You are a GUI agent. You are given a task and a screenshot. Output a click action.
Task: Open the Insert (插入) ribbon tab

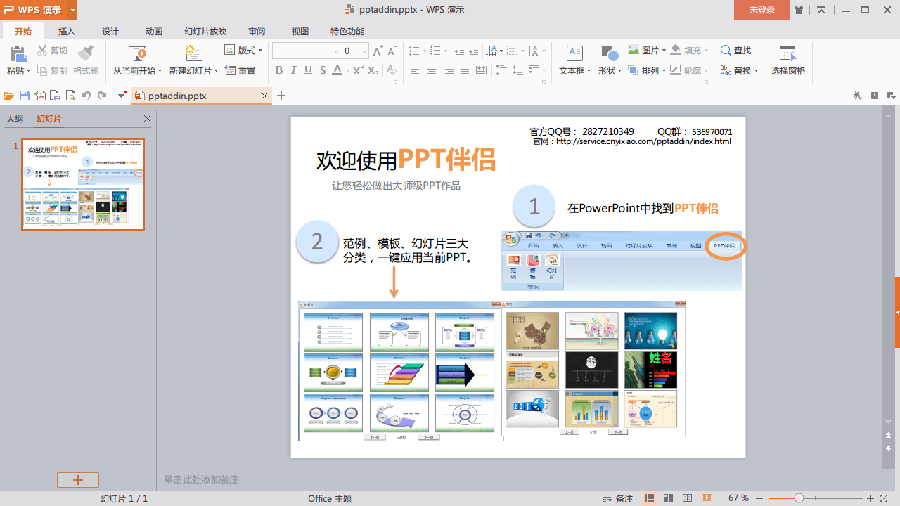(67, 31)
